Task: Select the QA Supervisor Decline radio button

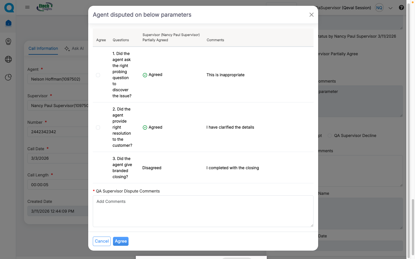Action: point(330,136)
